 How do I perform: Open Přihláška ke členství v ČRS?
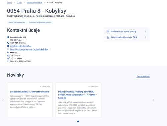[x=124, y=37]
